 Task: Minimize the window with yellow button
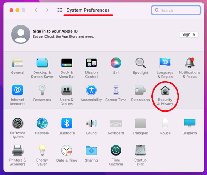click(17, 10)
